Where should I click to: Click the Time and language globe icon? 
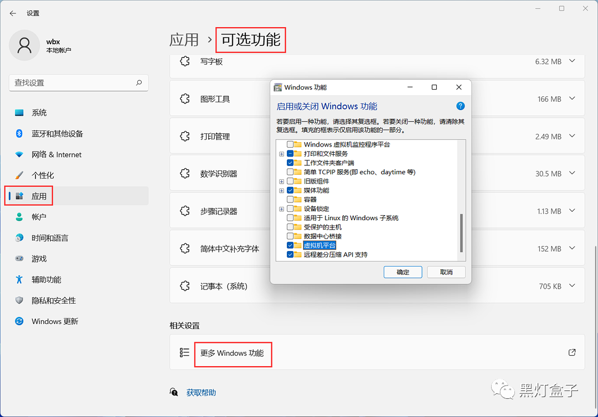[19, 238]
